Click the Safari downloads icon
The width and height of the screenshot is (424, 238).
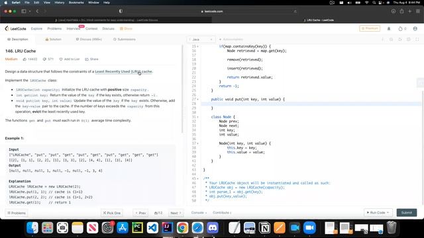tap(394, 11)
